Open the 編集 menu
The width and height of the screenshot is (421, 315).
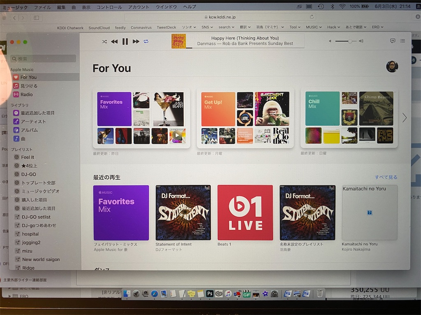pos(61,7)
